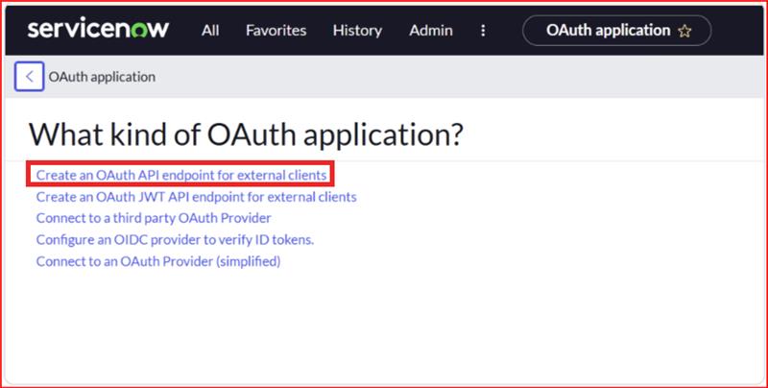Open the Favorites menu
768x388 pixels.
275,31
